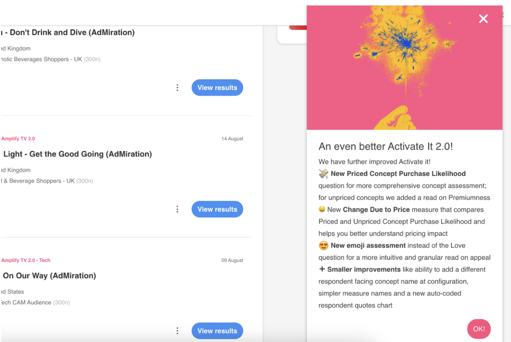The height and width of the screenshot is (342, 511).
Task: Click the plus icon beside Smaller improvements
Action: (x=322, y=269)
